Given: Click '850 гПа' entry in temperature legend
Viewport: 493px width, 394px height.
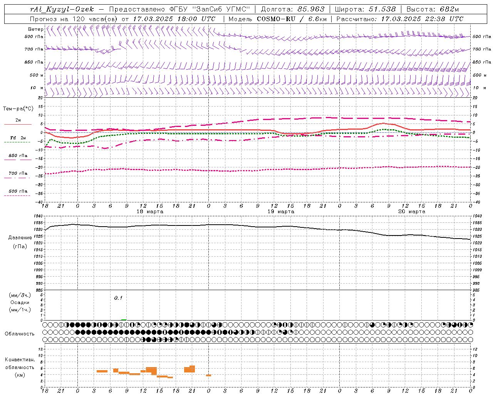Looking at the screenshot, I should (x=18, y=156).
